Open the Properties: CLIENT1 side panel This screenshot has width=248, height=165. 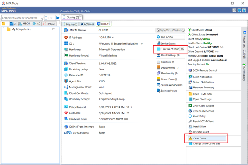click(x=244, y=46)
